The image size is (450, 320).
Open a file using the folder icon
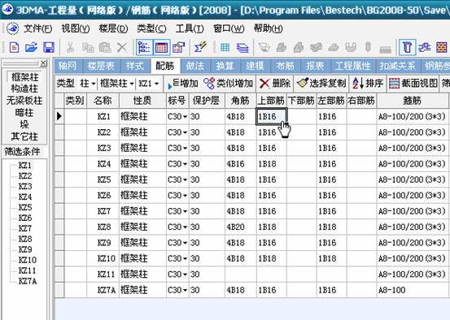pyautogui.click(x=31, y=47)
